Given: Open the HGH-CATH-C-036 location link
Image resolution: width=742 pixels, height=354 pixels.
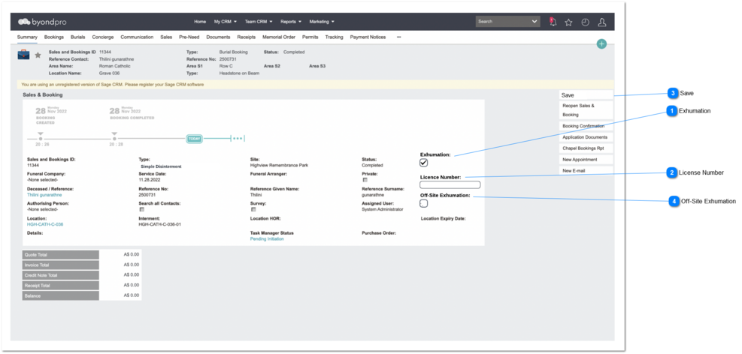Looking at the screenshot, I should coord(45,224).
